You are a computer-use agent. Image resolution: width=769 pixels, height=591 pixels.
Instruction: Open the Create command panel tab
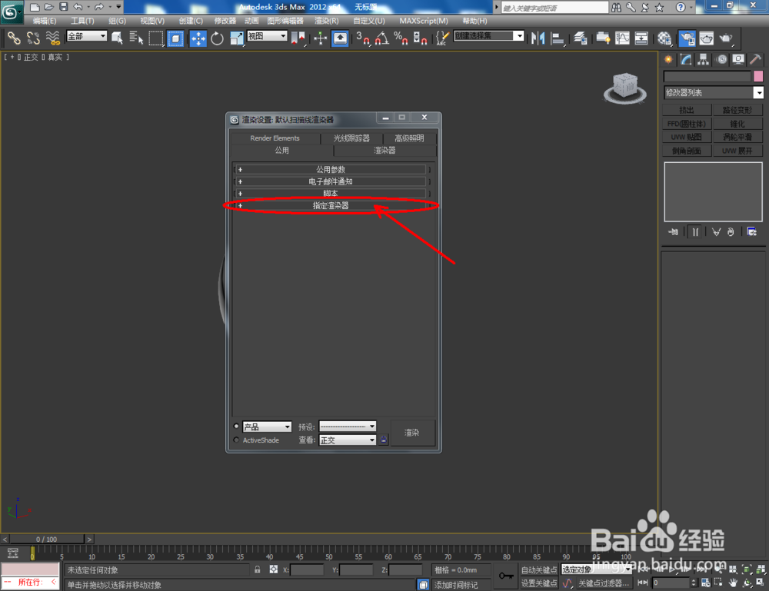click(x=668, y=60)
